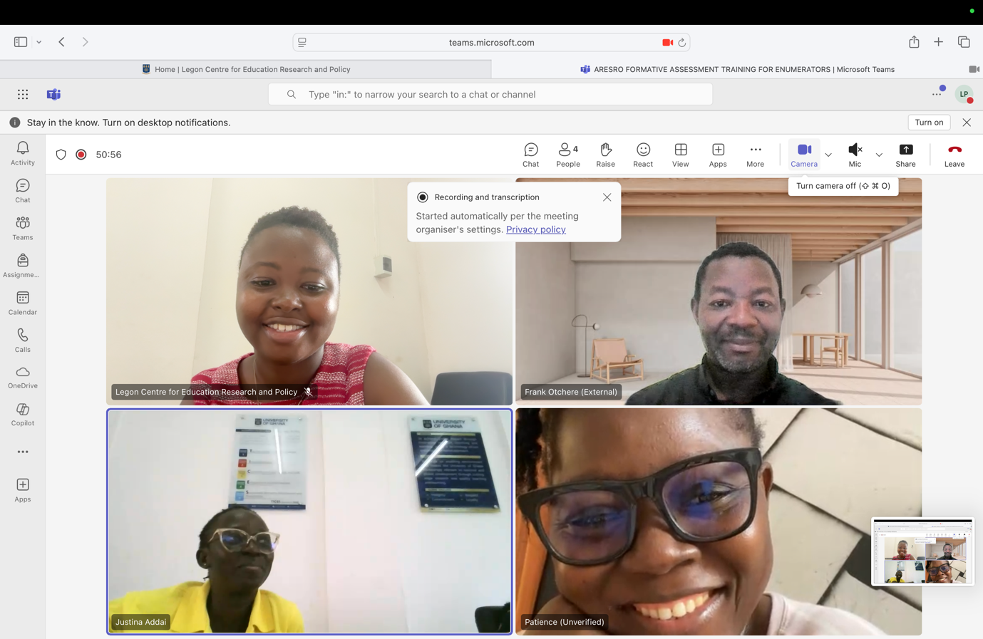Select the ARESRO training Teams tab

pyautogui.click(x=737, y=69)
